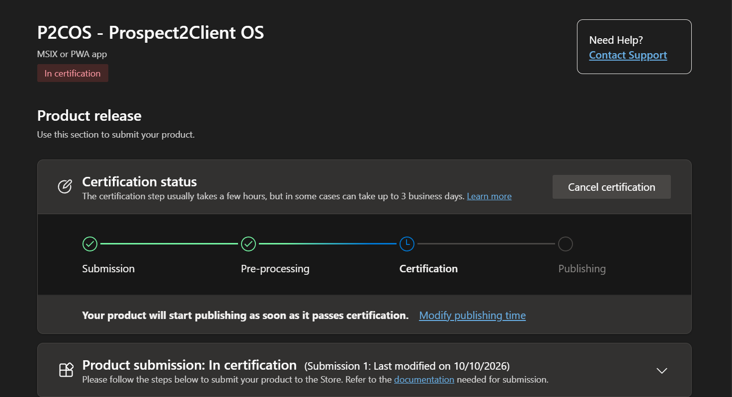
Task: Select the Pre-processing step checkmark icon
Action: click(248, 244)
